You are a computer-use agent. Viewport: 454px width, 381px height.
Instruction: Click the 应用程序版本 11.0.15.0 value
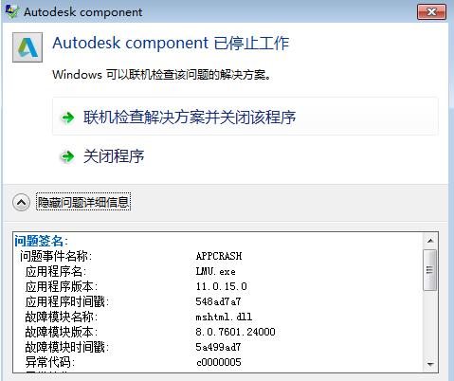[222, 286]
